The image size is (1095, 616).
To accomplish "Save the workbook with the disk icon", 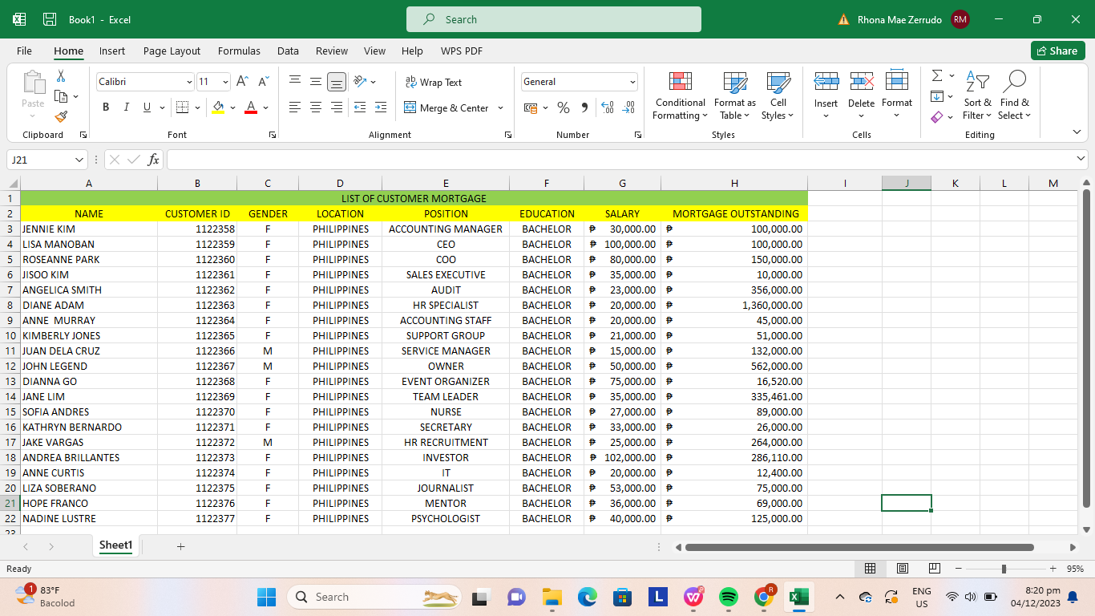I will 50,19.
